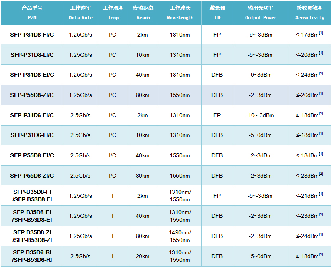Select product SFP-P31D6-LI/C
Viewport: 332px width, 267px height.
pos(32,135)
